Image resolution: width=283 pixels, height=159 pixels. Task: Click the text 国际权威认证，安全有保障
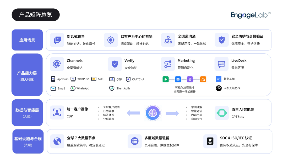point(239,145)
